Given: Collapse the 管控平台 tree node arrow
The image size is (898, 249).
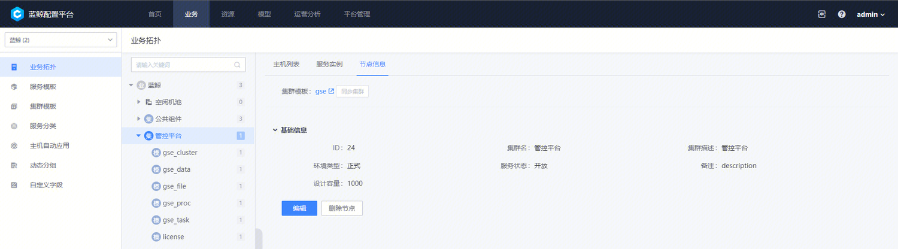Looking at the screenshot, I should click(139, 136).
